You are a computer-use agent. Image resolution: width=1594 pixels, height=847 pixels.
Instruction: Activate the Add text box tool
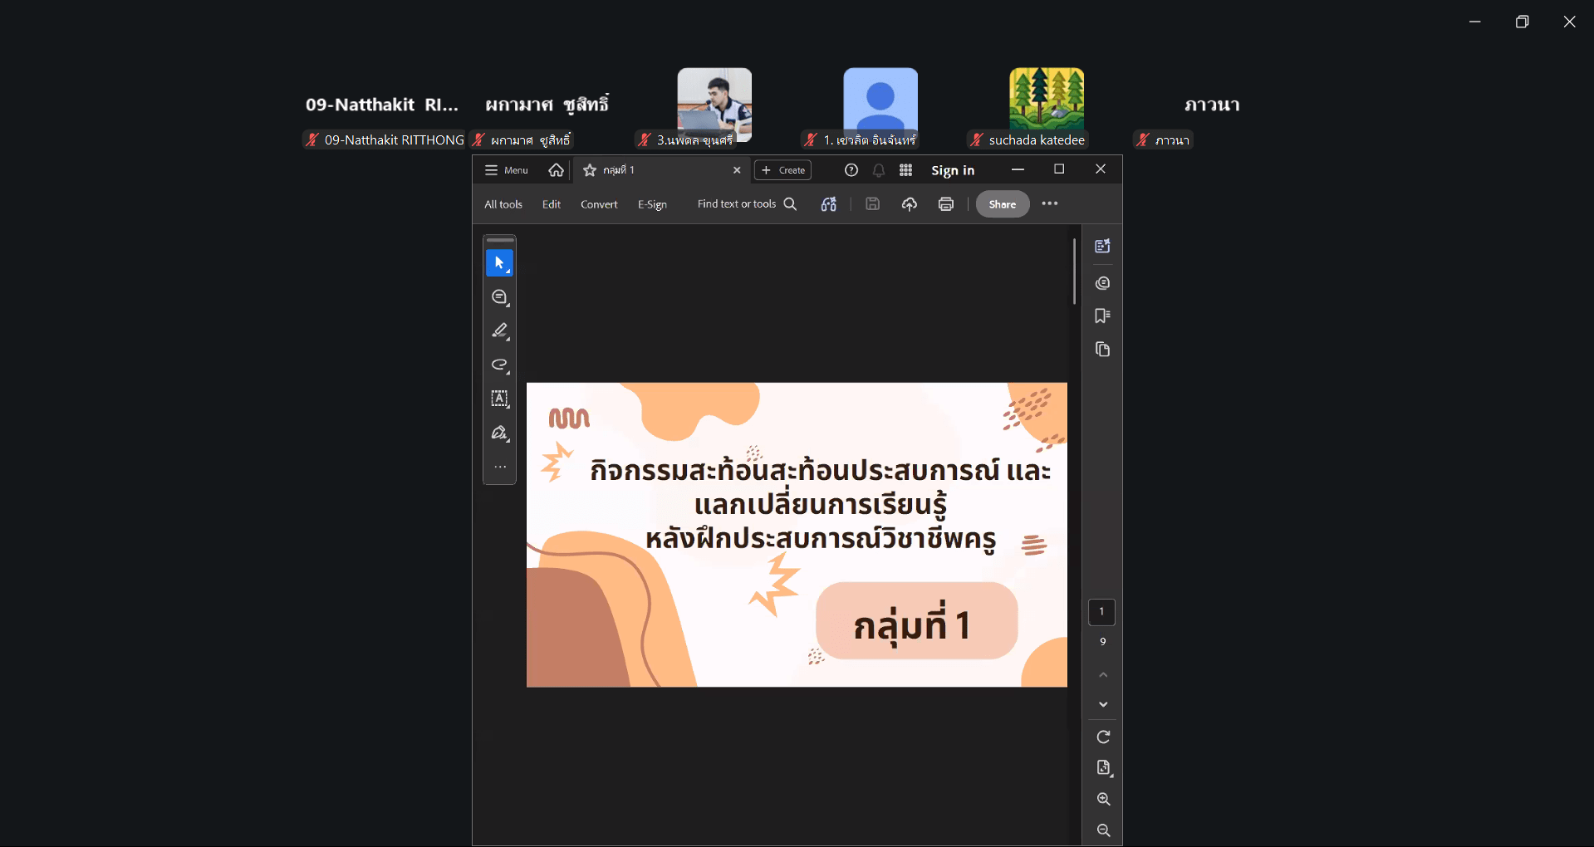[499, 399]
